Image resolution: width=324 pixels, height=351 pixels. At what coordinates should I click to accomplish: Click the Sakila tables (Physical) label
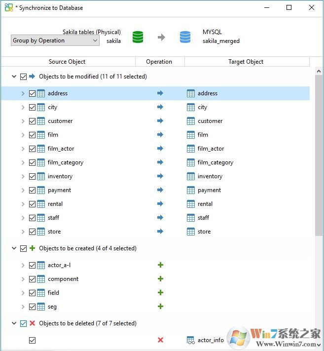(92, 32)
